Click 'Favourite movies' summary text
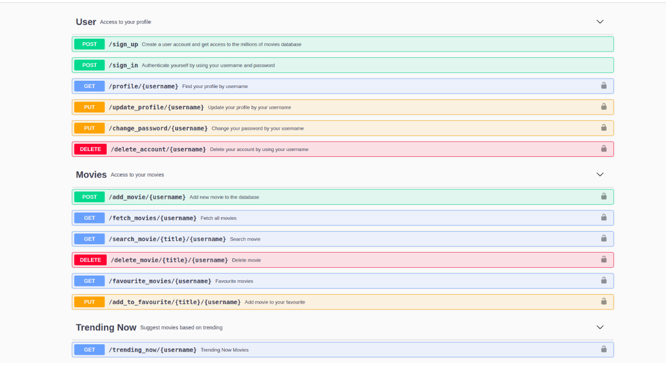The image size is (666, 375). pos(234,281)
